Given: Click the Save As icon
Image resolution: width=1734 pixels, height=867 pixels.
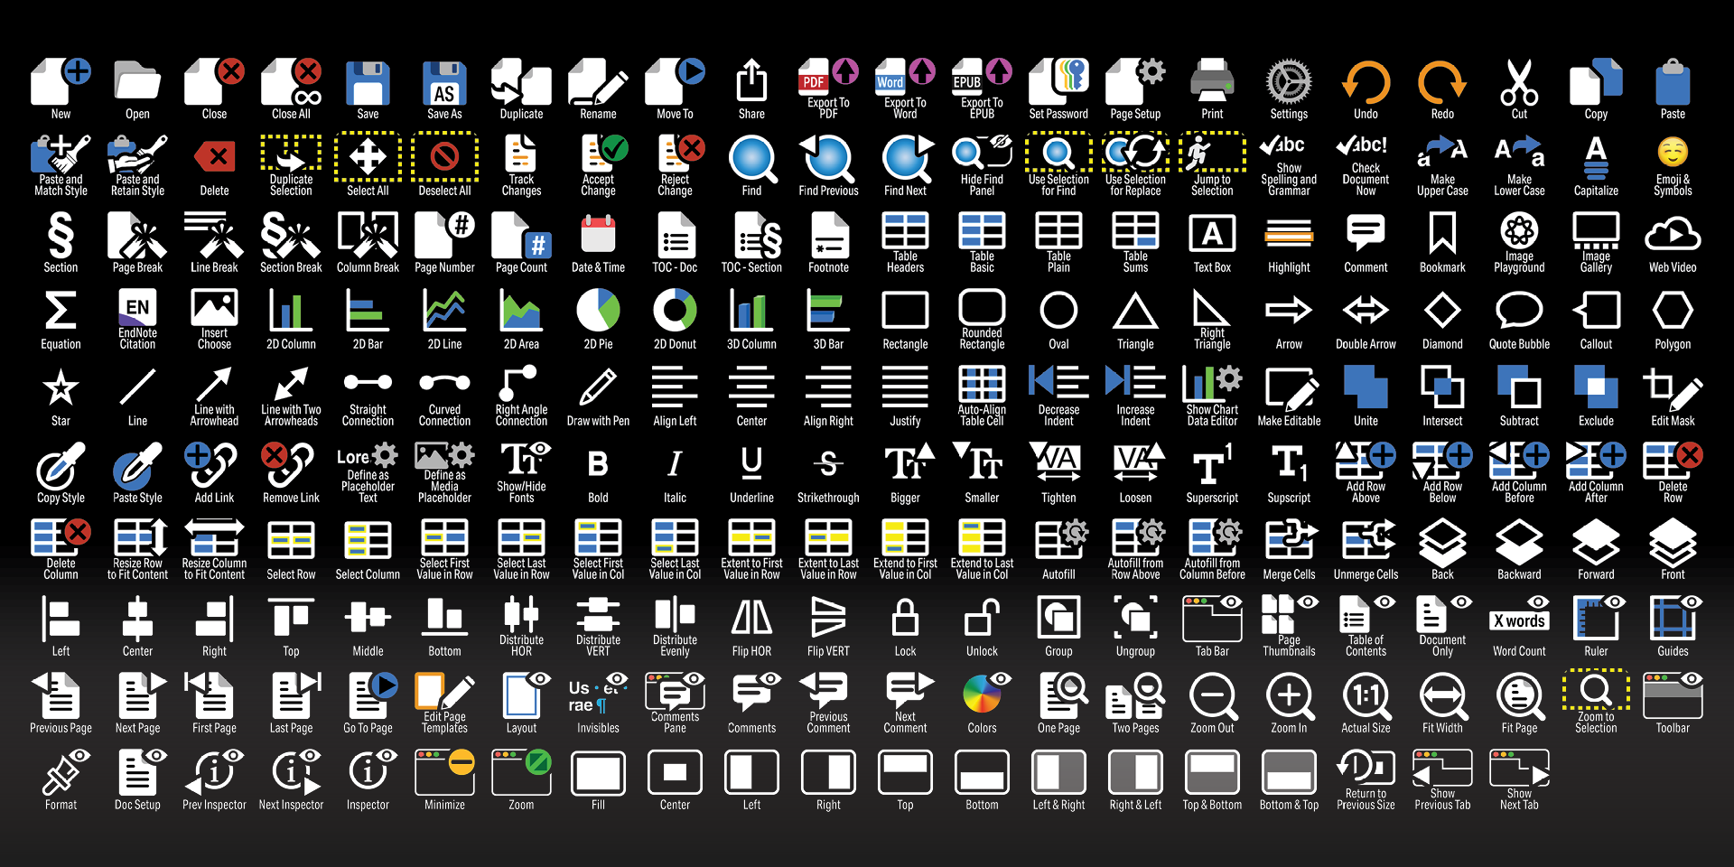Looking at the screenshot, I should (444, 83).
